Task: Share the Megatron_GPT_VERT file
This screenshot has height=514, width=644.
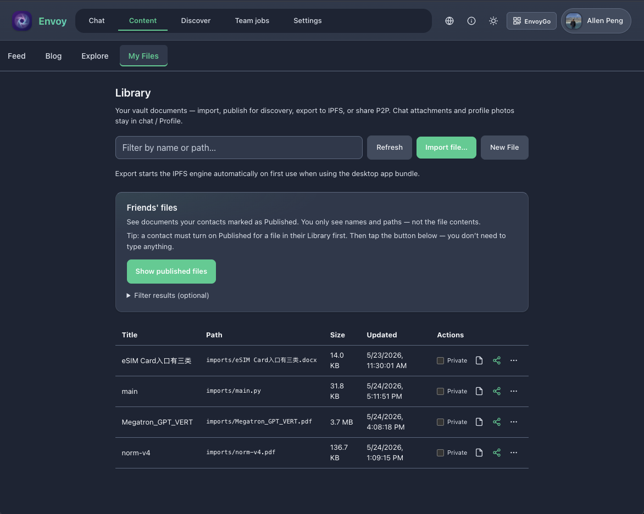Action: [497, 422]
